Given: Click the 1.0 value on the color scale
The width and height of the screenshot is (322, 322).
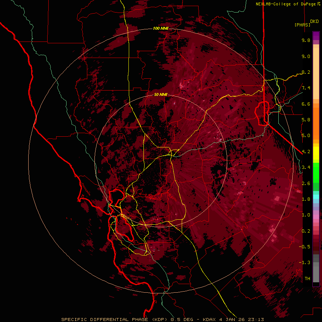Looking at the screenshot, I should click(306, 215).
